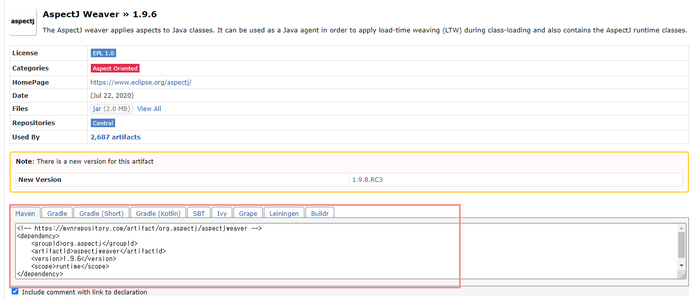Click the AspectJ logo icon
Screen dimensions: 694x301
coord(23,22)
